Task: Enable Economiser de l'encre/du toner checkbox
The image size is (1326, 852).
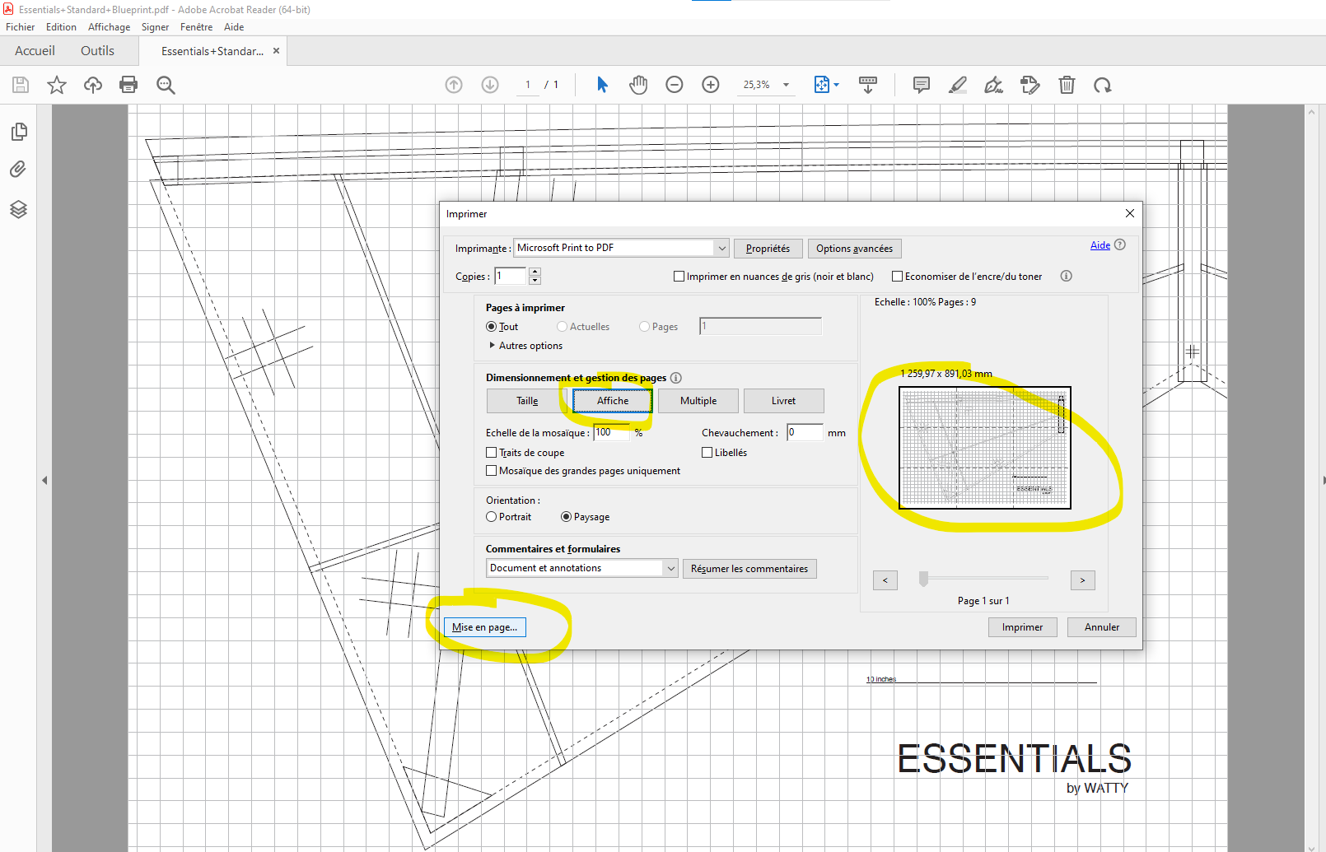Action: pyautogui.click(x=898, y=277)
